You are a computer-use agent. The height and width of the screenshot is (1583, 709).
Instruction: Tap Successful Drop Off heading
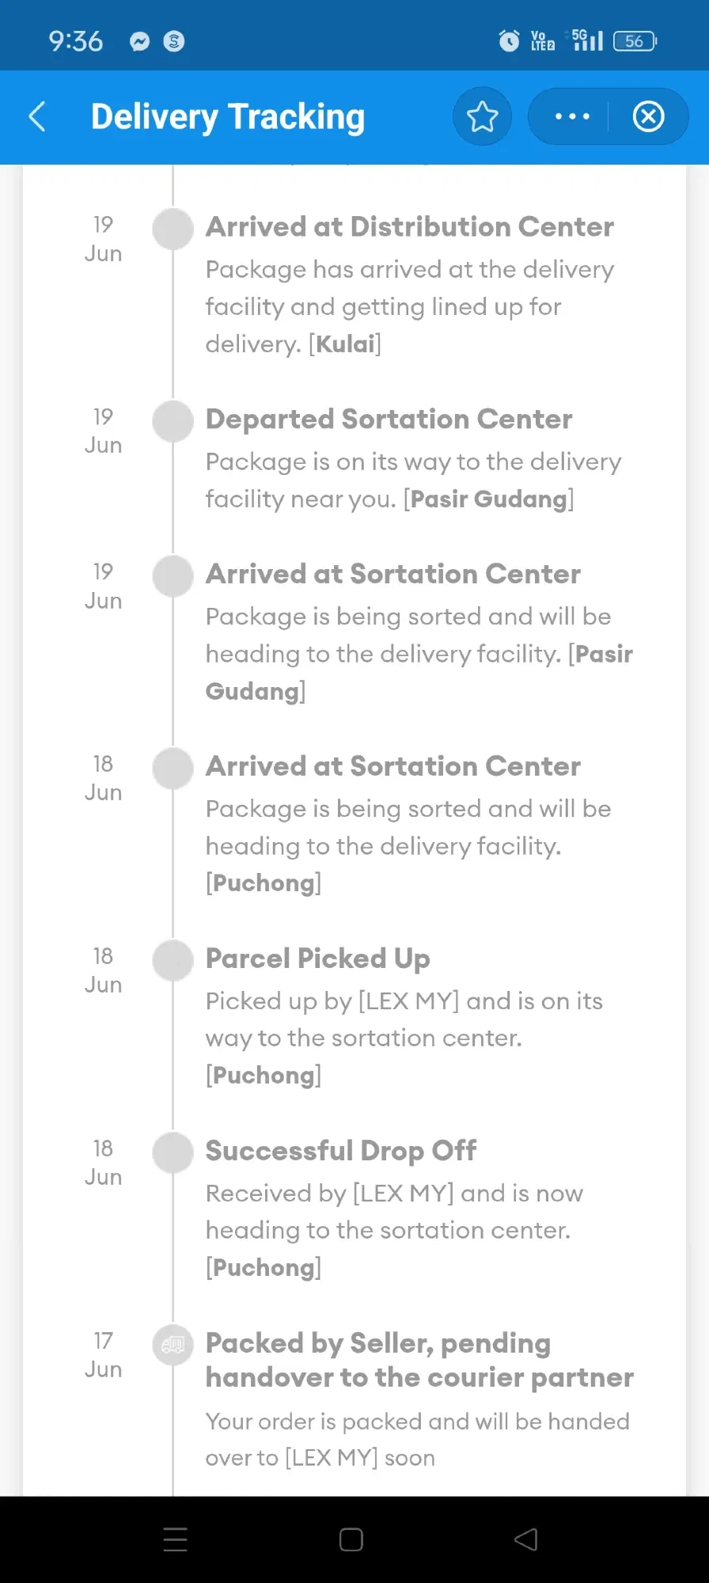click(x=341, y=1151)
